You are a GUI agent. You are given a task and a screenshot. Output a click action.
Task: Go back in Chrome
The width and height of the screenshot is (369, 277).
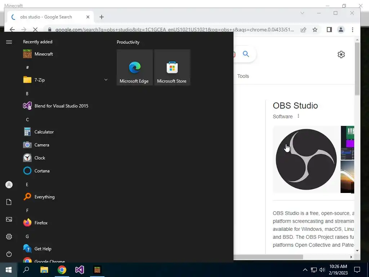click(x=12, y=30)
